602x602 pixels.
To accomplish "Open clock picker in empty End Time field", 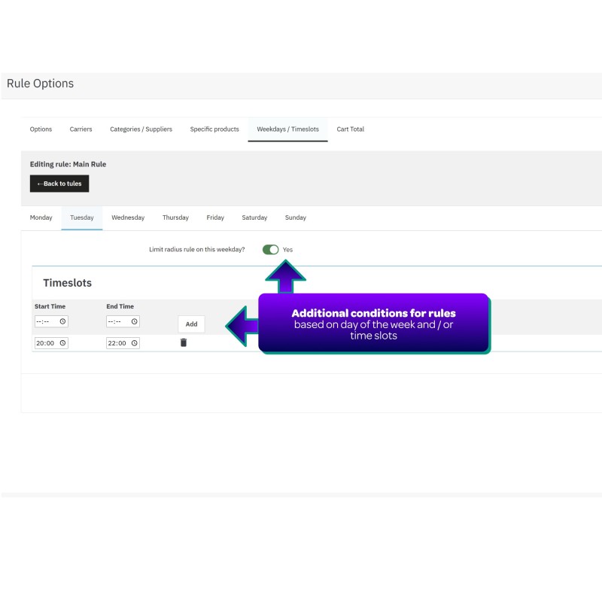I will (135, 321).
